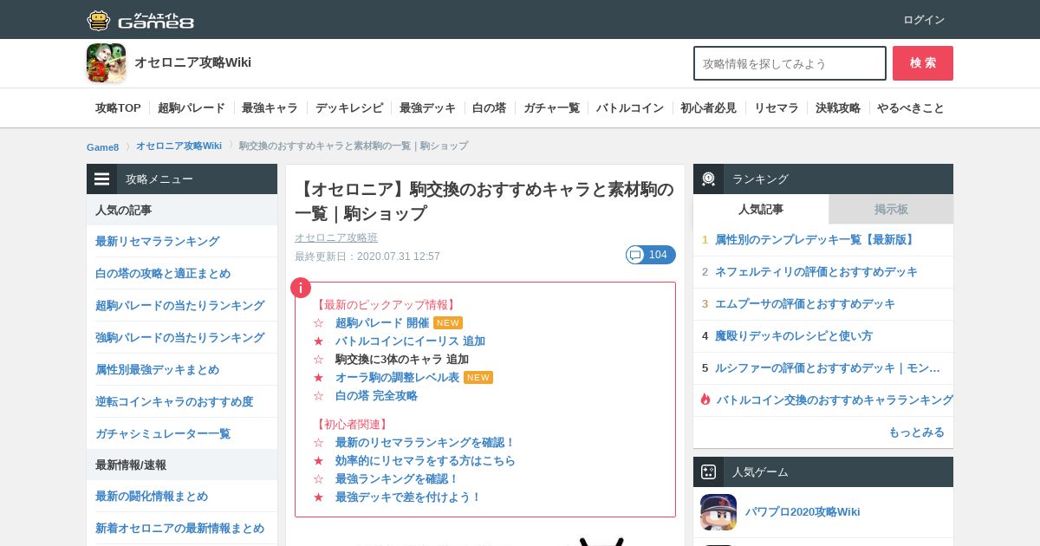This screenshot has height=546, width=1040.
Task: Open 最強デッキ navigation item
Action: point(427,107)
